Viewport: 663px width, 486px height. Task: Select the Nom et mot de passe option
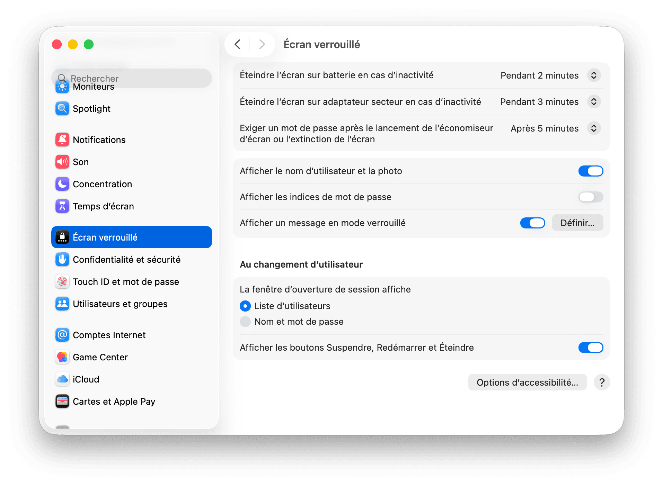point(245,321)
